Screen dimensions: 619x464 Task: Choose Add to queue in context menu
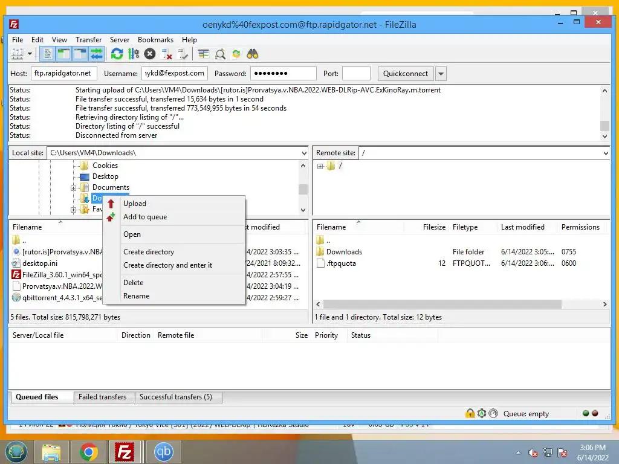pos(174,217)
